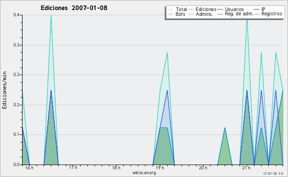
Task: Open the wikiscan.org link below the chart
Action: (144, 173)
